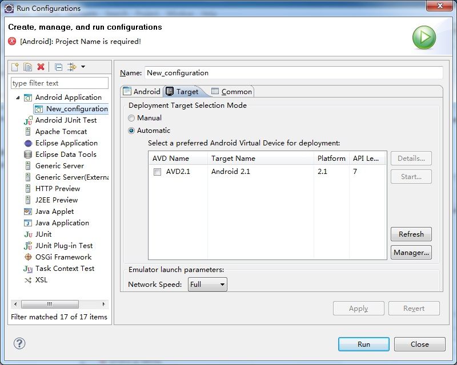Click the Refresh button
The image size is (457, 365).
411,234
